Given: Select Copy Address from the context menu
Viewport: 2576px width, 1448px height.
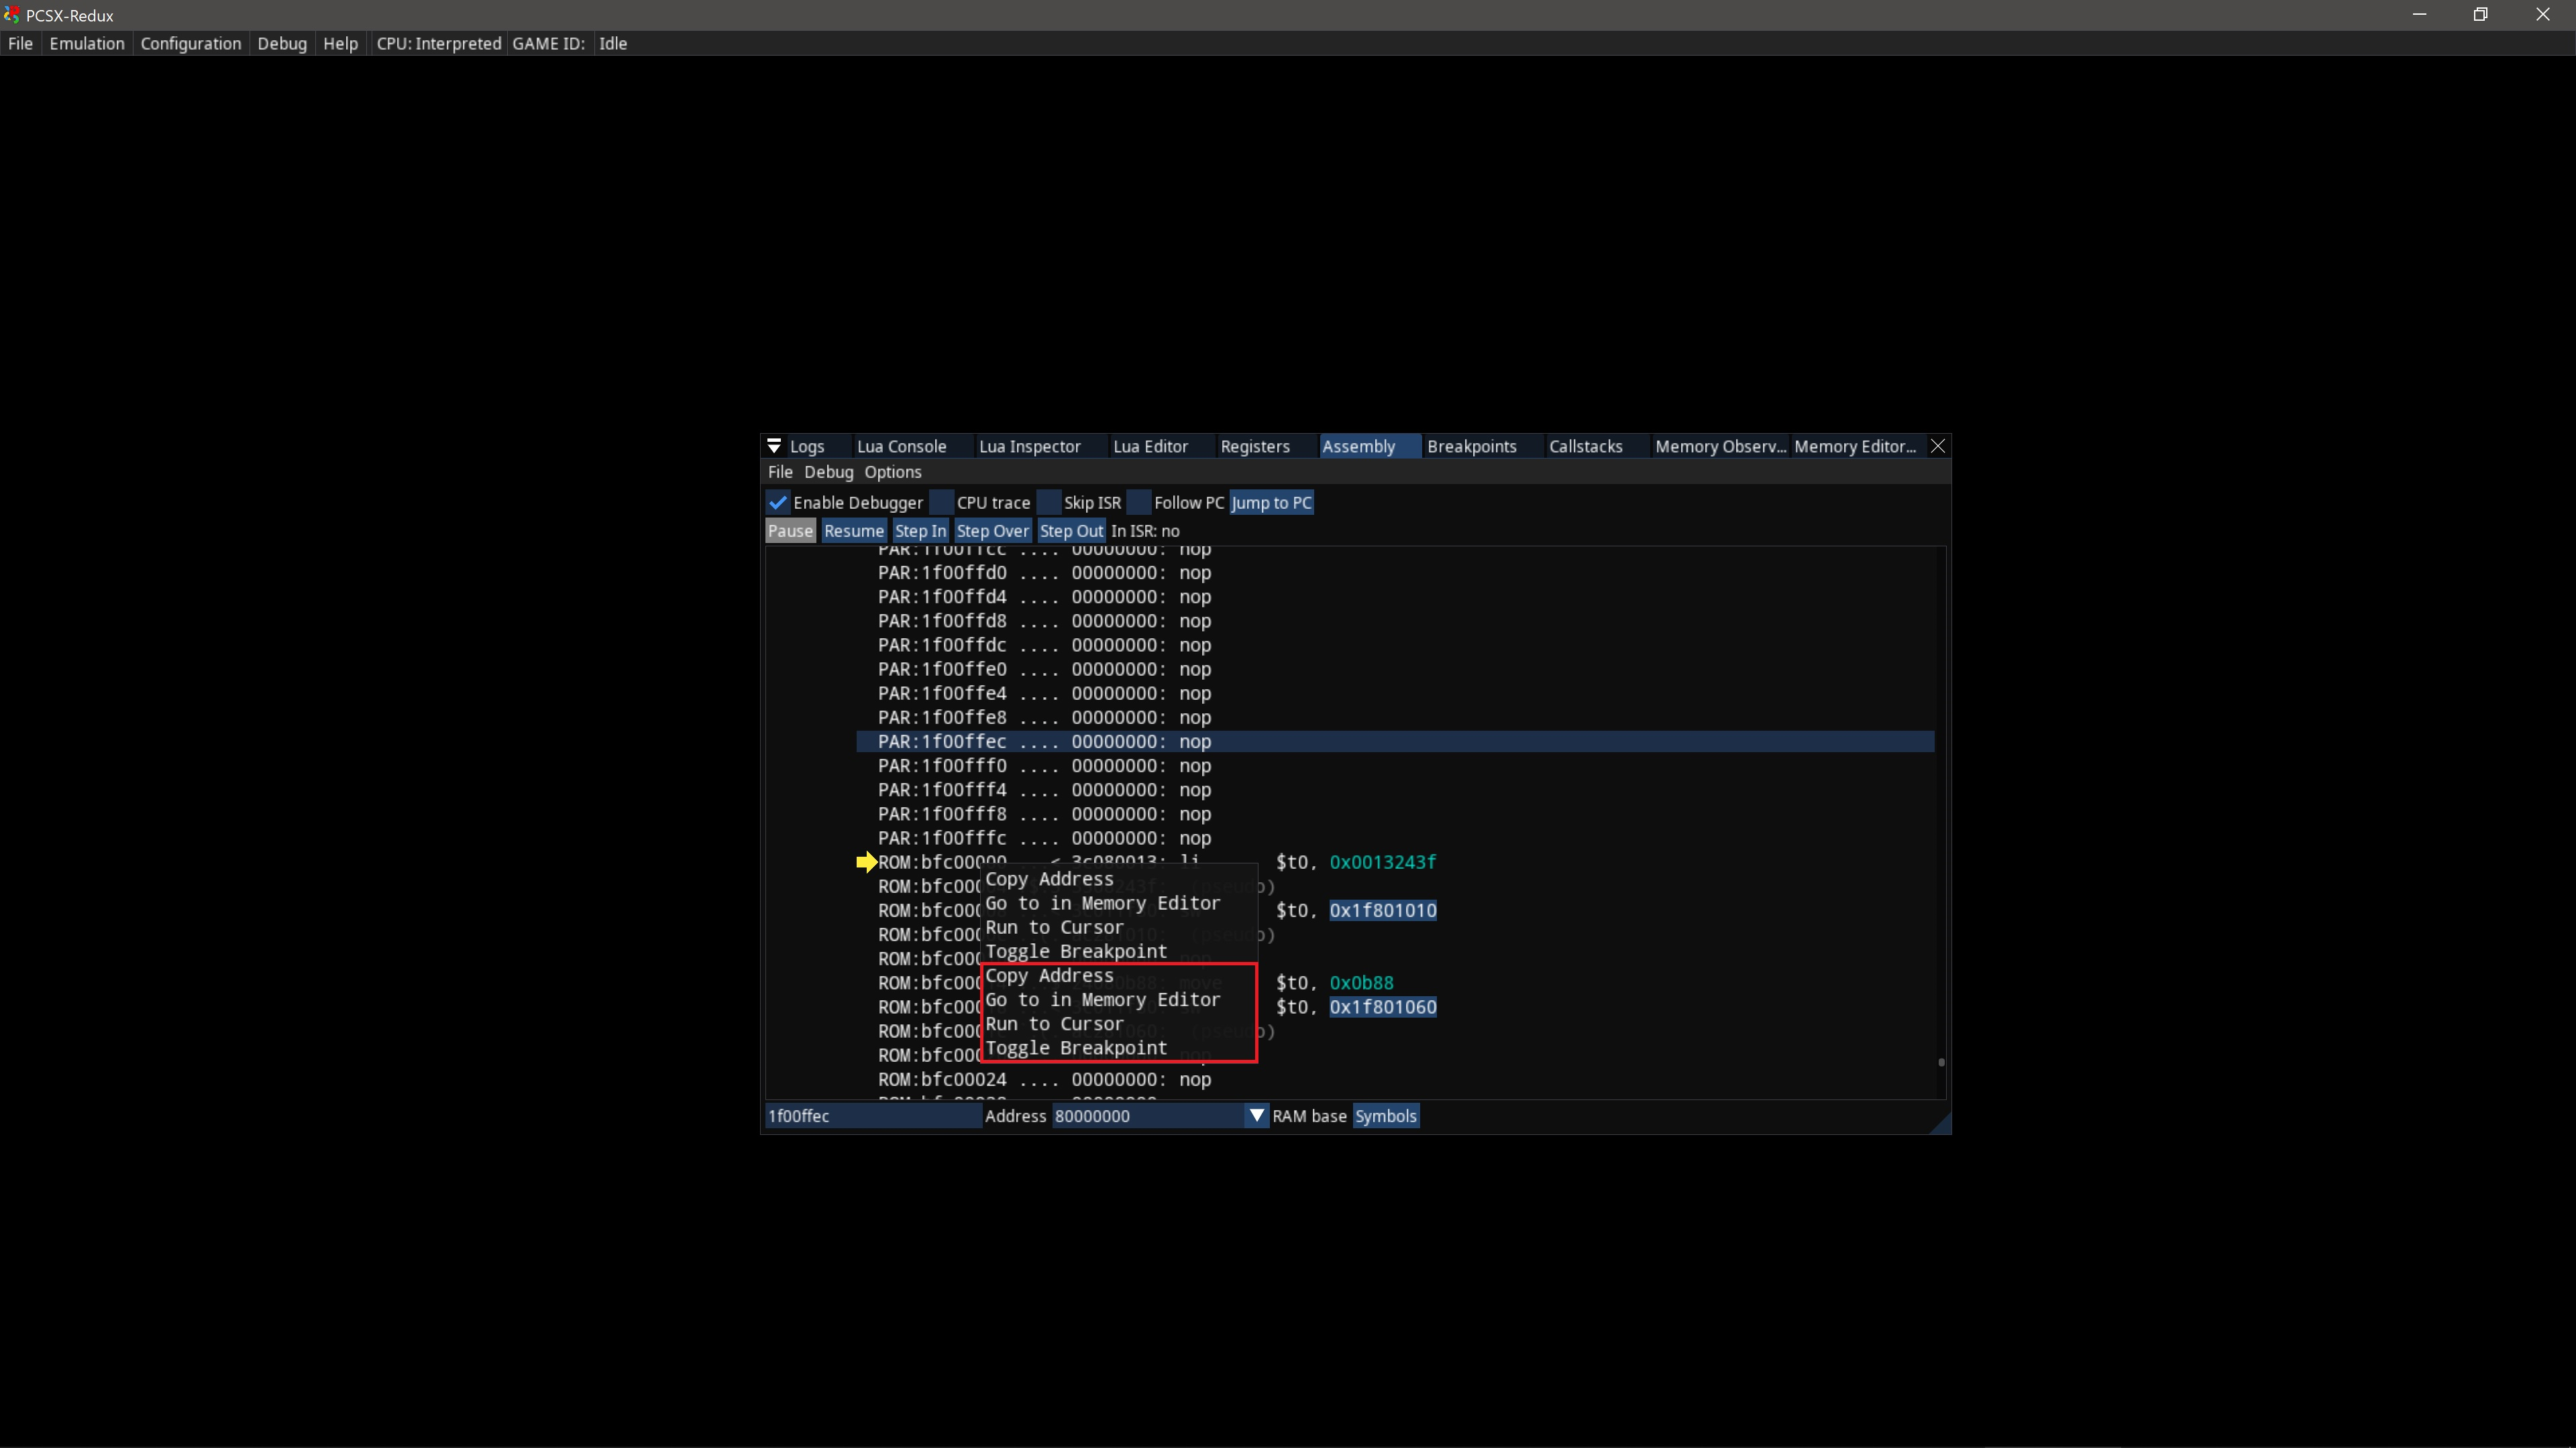Looking at the screenshot, I should 1048,975.
